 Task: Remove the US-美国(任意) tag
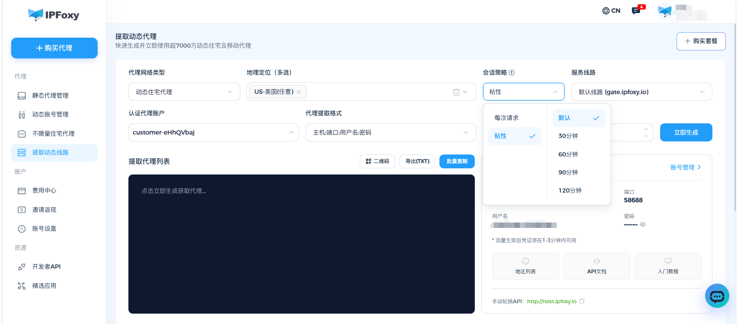coord(299,92)
